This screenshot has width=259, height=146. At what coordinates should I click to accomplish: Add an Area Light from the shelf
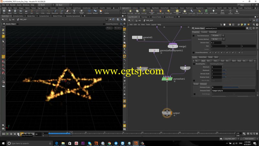click(144, 12)
